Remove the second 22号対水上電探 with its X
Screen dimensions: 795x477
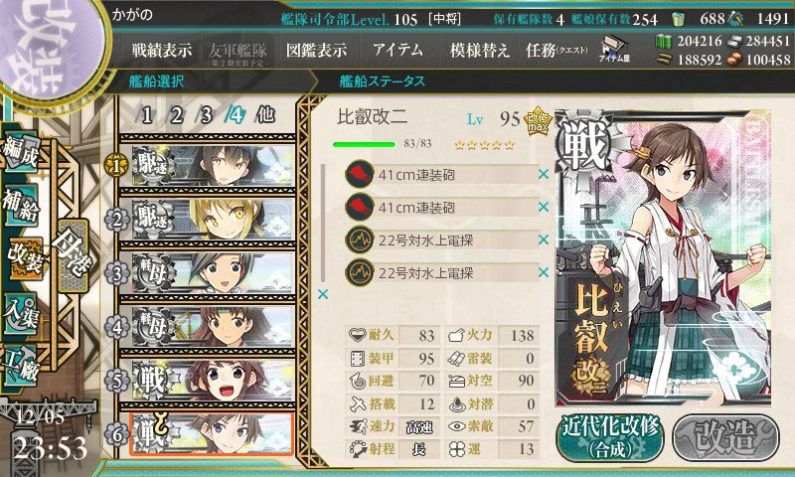(x=544, y=272)
